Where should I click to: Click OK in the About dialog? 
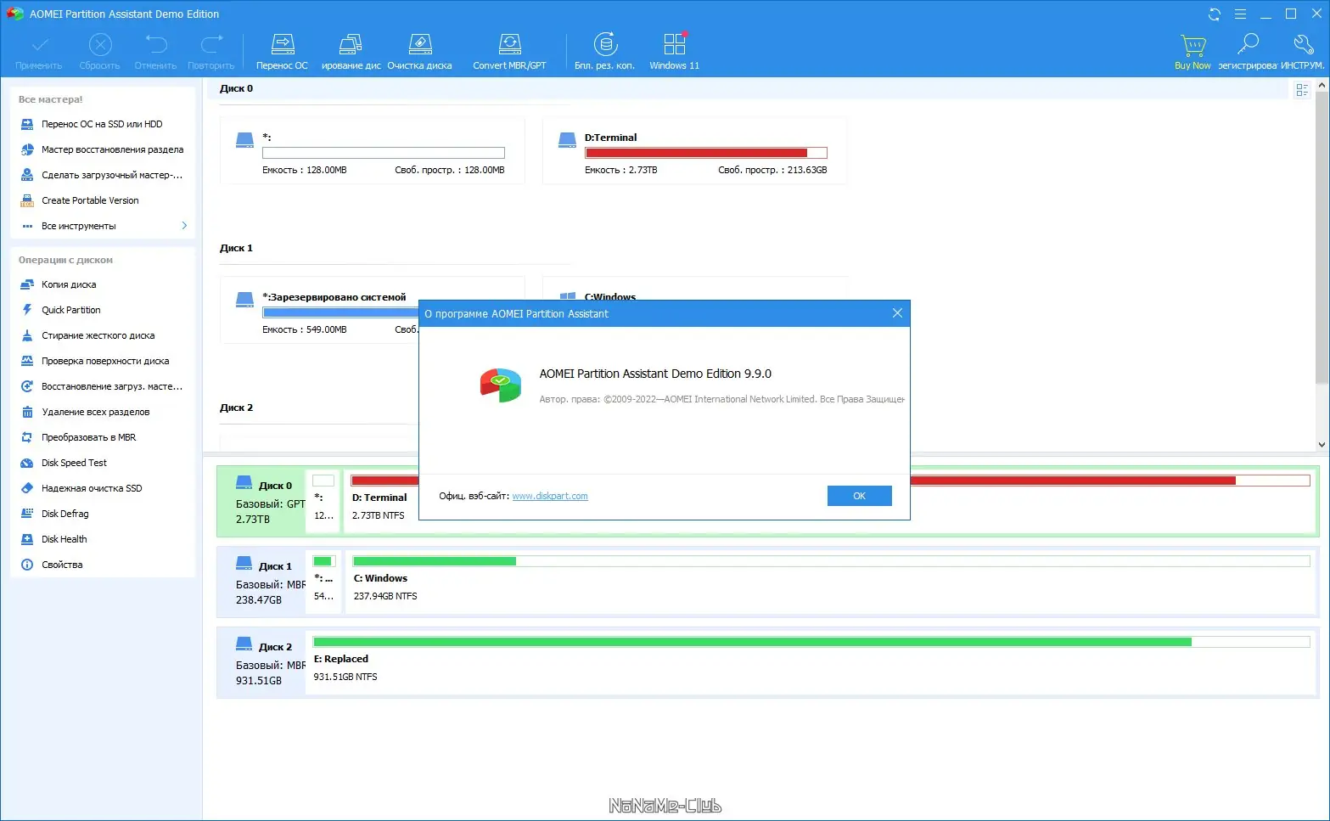pyautogui.click(x=859, y=496)
